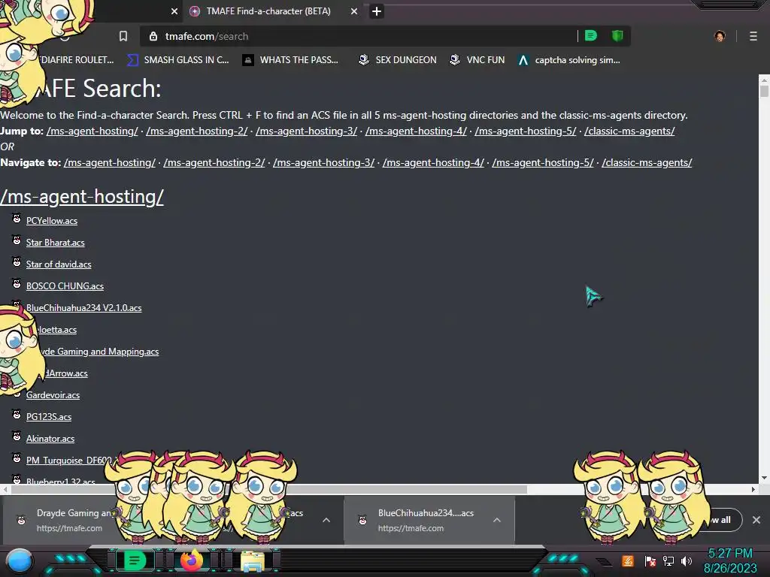Download BOSCO CHUNG.acs file

tap(65, 286)
